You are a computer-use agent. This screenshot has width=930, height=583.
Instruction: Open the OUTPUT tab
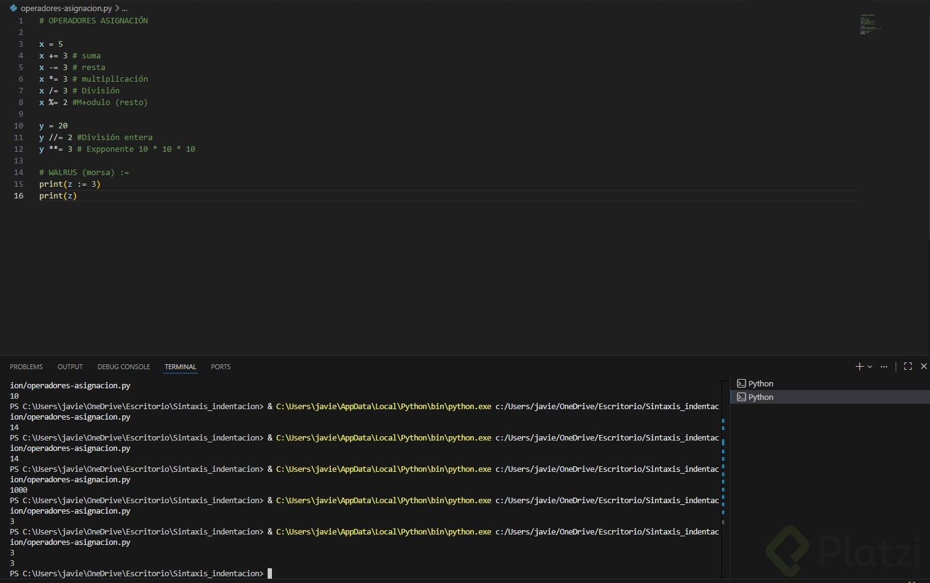(x=70, y=367)
